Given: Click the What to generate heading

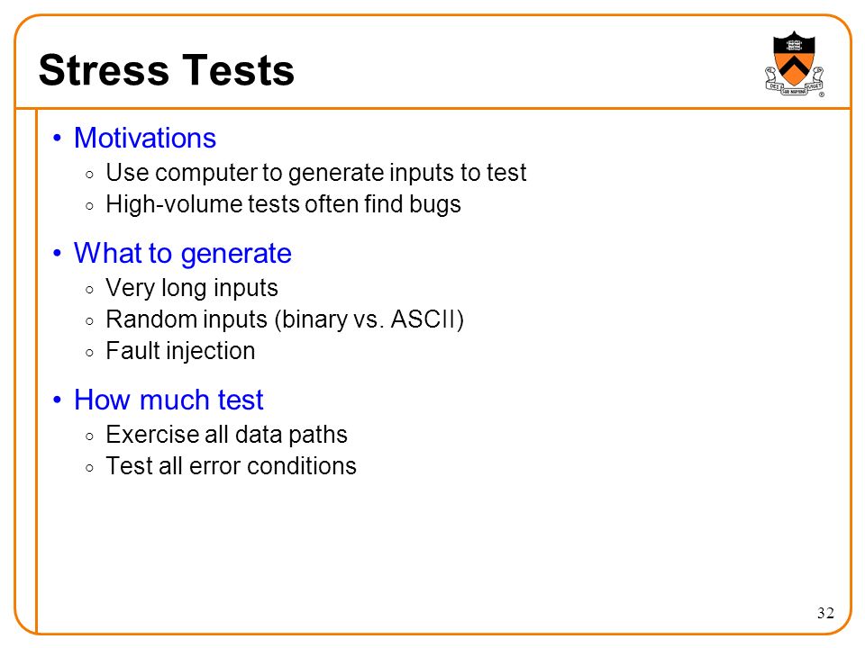Looking at the screenshot, I should (183, 254).
